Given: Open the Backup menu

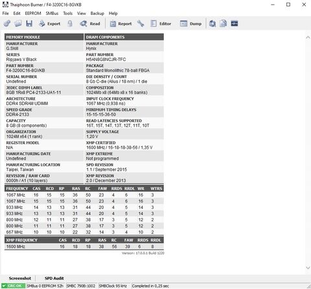Looking at the screenshot, I should (97, 14).
